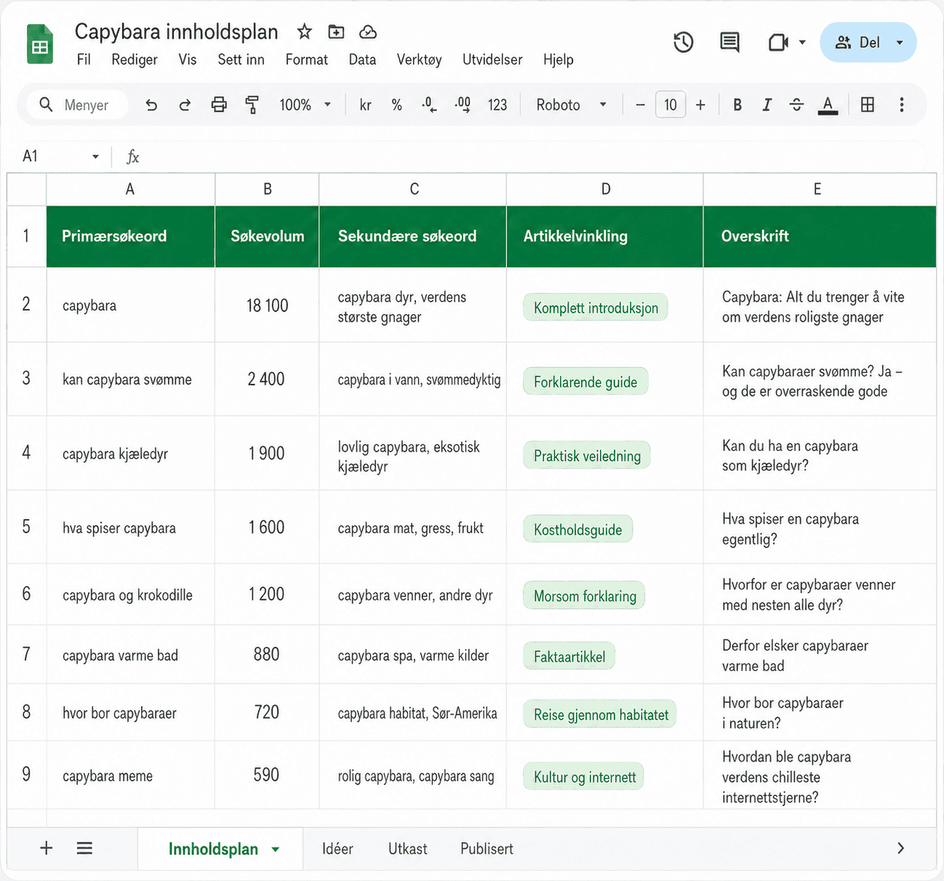944x881 pixels.
Task: Toggle strikethrough formatting
Action: click(796, 105)
